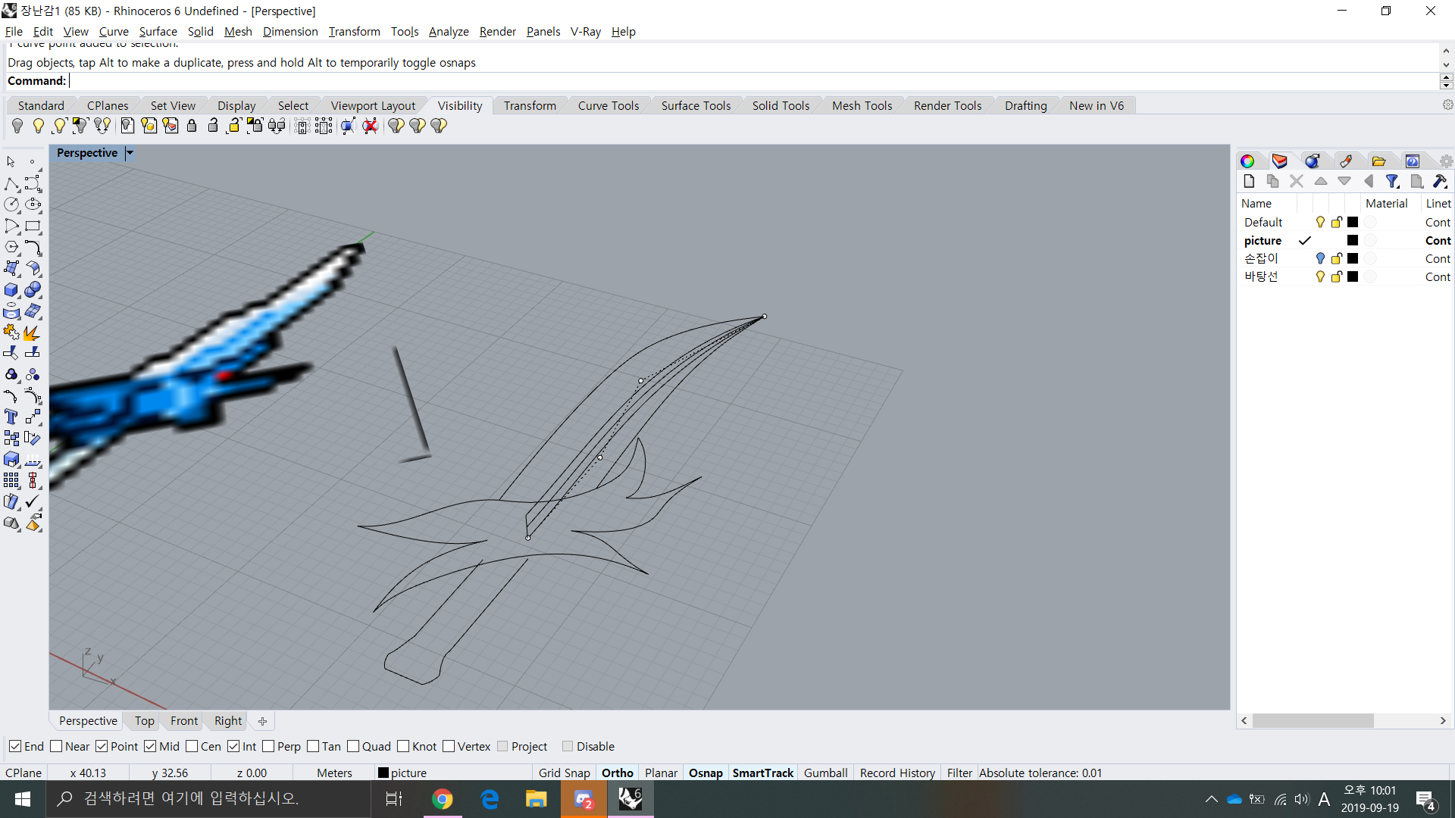Viewport: 1455px width, 818px height.
Task: Open the Surface menu
Action: (158, 31)
